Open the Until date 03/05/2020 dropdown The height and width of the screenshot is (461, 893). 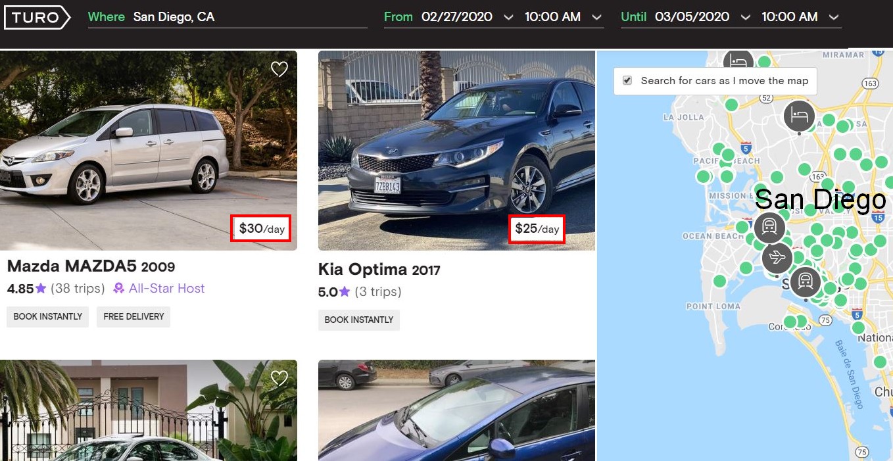745,18
